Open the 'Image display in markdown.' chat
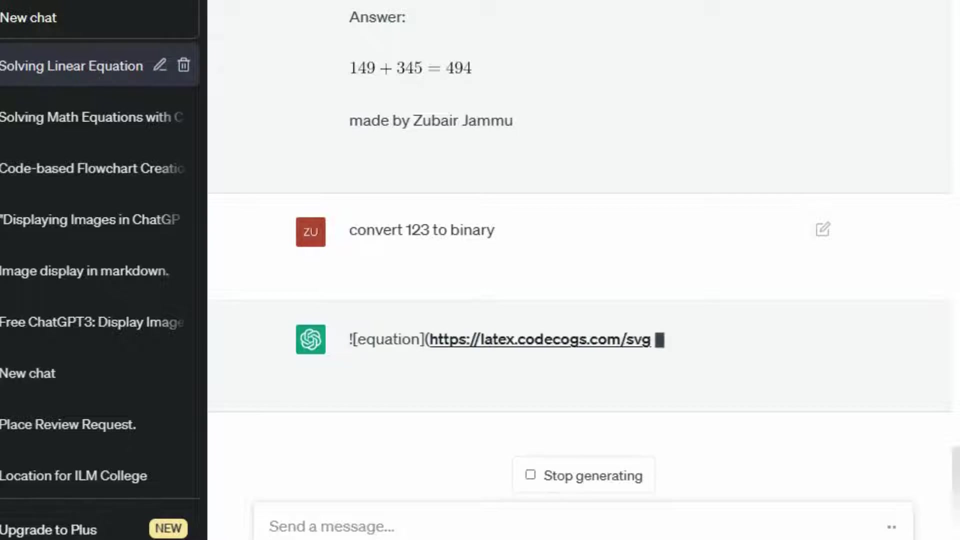 coord(84,271)
